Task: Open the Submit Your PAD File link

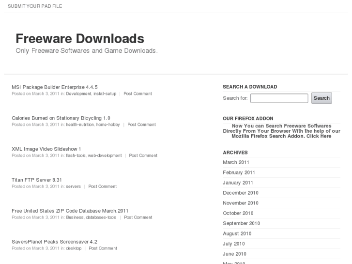Action: pos(35,6)
